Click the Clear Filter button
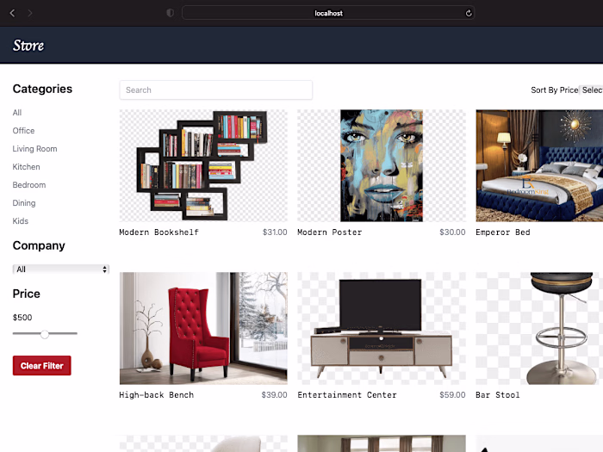The width and height of the screenshot is (603, 452). point(42,366)
